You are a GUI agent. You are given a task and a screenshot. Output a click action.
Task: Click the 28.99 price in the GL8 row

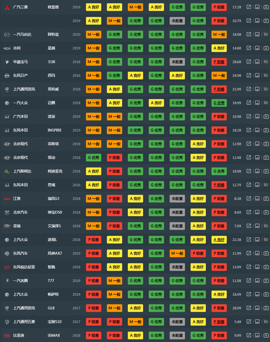pos(237,308)
